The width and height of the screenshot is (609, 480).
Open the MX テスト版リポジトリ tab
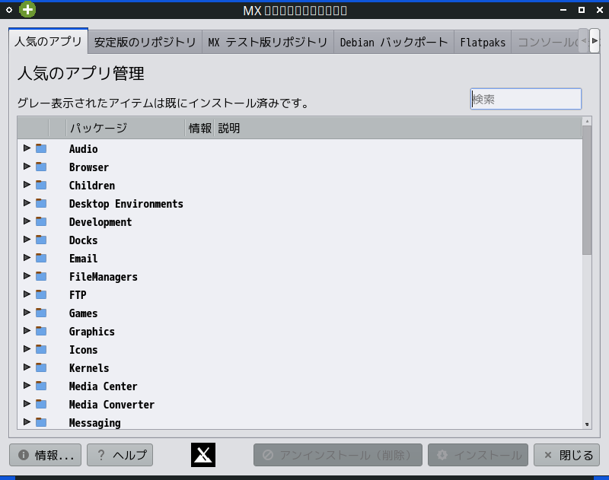point(268,42)
